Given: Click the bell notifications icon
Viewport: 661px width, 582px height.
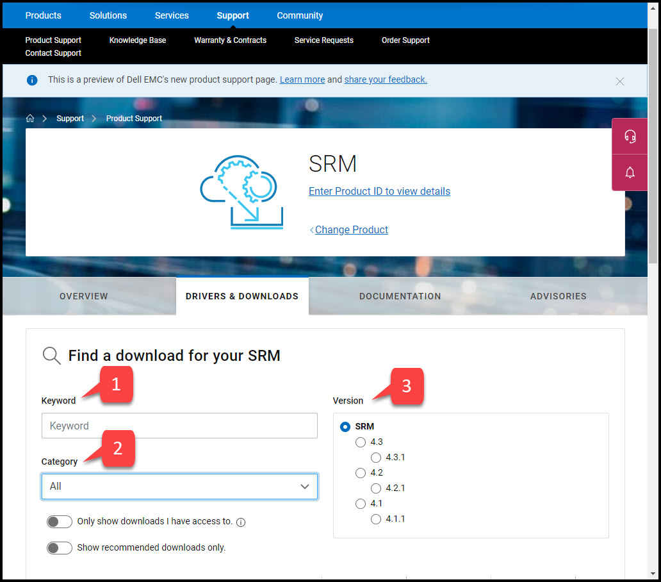Looking at the screenshot, I should [x=630, y=172].
